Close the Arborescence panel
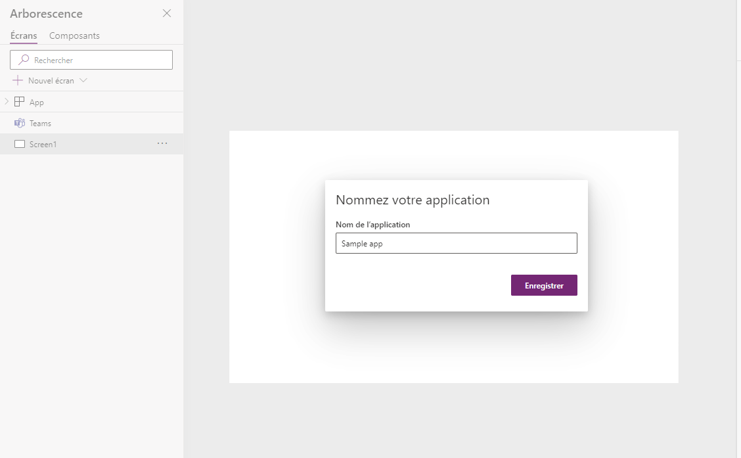The height and width of the screenshot is (458, 741). pyautogui.click(x=167, y=13)
